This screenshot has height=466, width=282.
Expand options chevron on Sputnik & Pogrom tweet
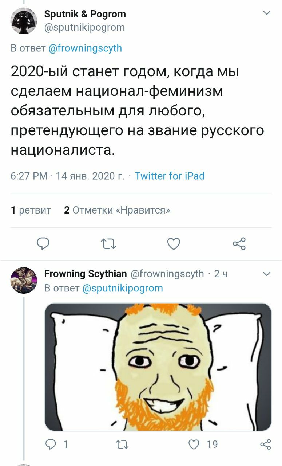coord(267,13)
